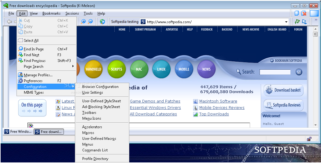The image size is (321, 163).
Task: Follow Mobile Devices Reviews link
Action: coord(222,107)
